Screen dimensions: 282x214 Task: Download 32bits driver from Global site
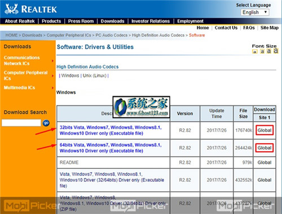pos(265,130)
